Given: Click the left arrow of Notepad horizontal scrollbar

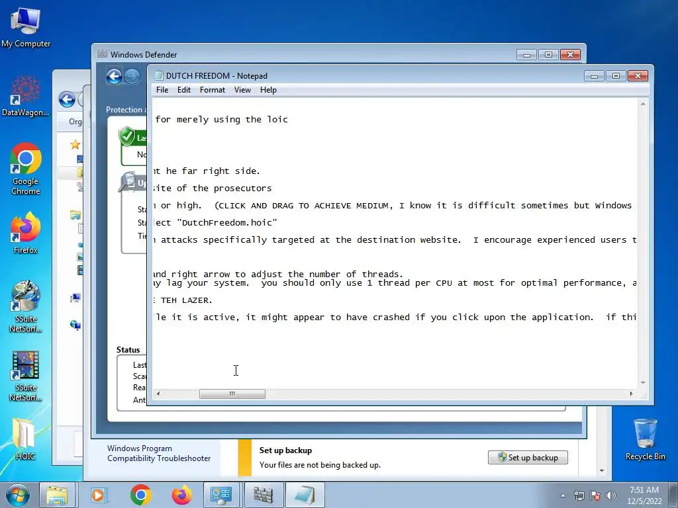Looking at the screenshot, I should click(158, 394).
